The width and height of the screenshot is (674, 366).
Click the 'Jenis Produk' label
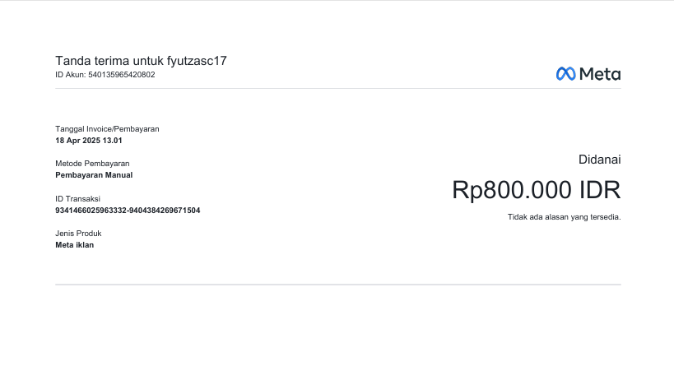click(x=78, y=234)
